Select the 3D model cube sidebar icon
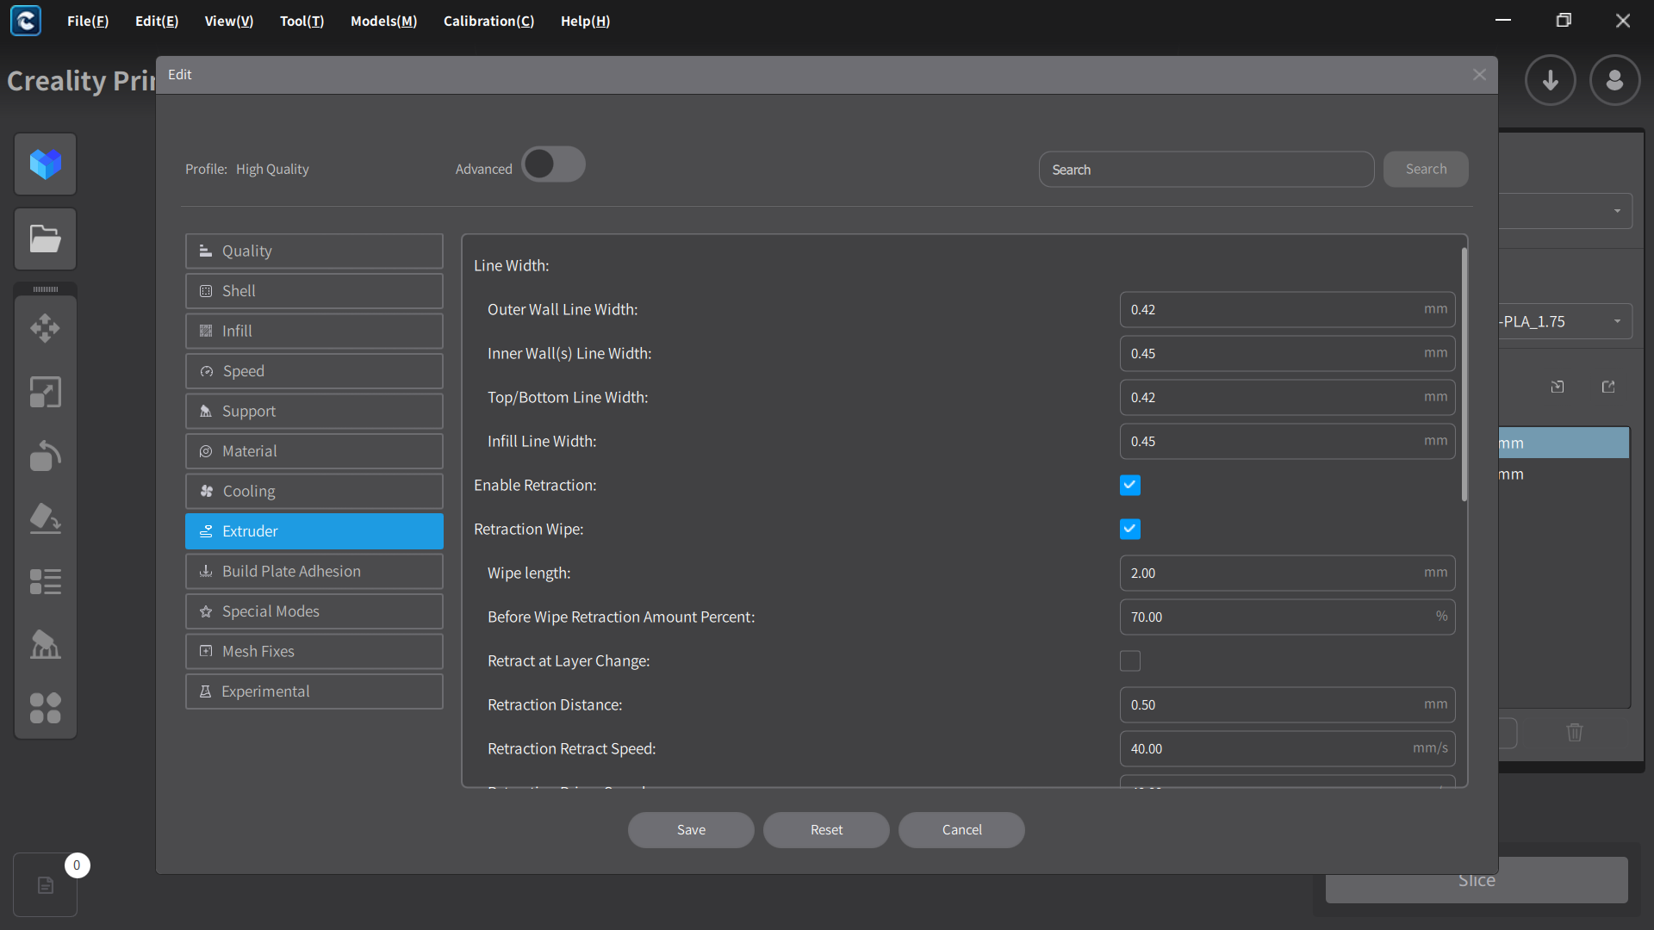The image size is (1654, 930). [46, 164]
